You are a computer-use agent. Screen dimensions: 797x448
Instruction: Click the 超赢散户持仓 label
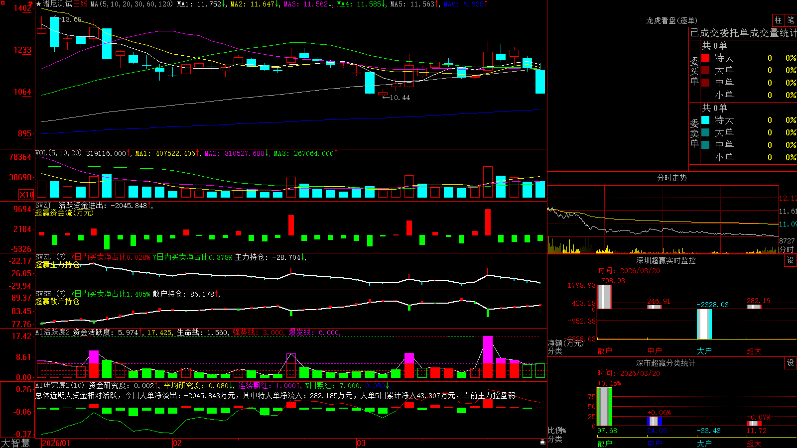click(57, 301)
